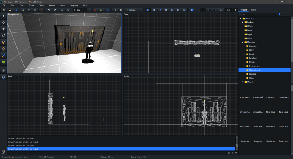Click the Save file toolbar icon

(15, 9)
